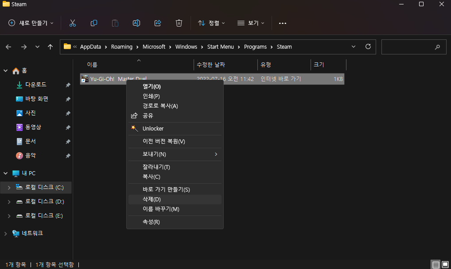Choose 잘라내기(T) from context menu
451x269 pixels.
click(x=175, y=167)
